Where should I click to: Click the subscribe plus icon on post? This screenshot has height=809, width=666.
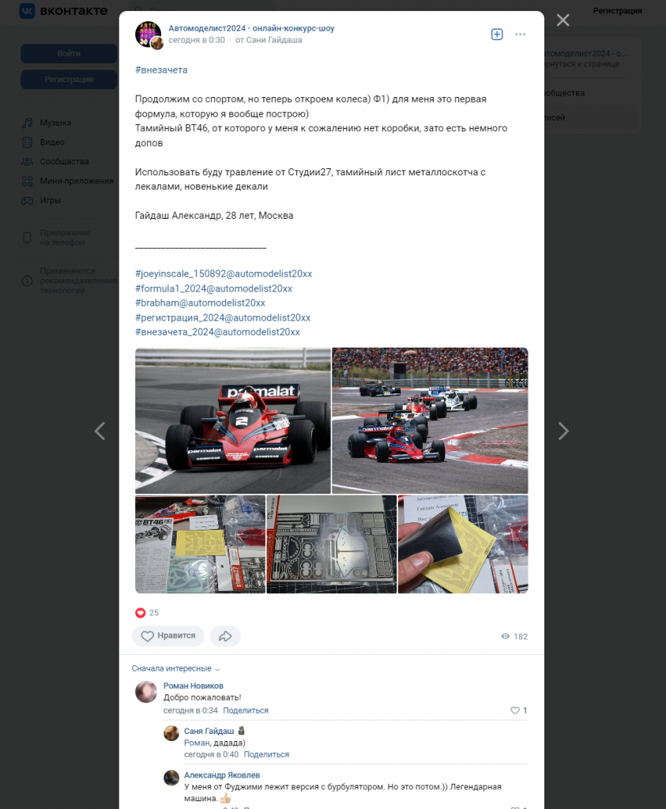[x=497, y=34]
